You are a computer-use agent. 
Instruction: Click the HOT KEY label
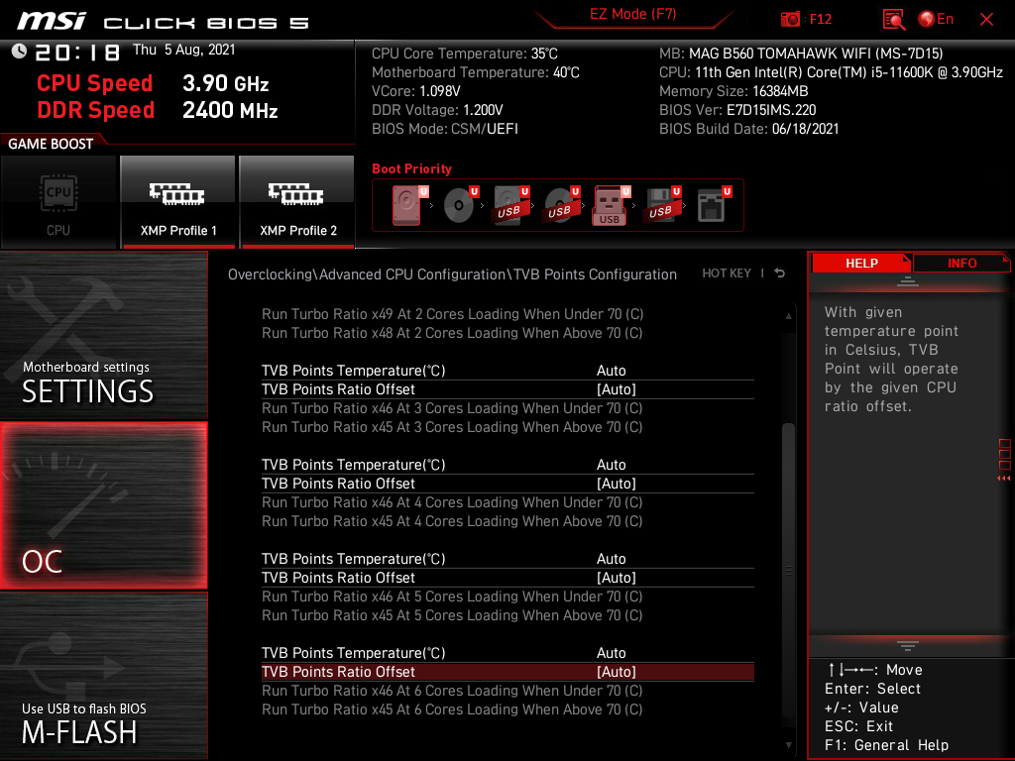(727, 273)
